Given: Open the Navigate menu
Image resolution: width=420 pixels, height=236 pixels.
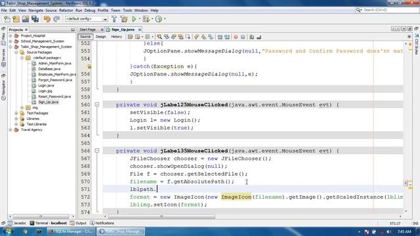Looking at the screenshot, I should click(35, 10).
